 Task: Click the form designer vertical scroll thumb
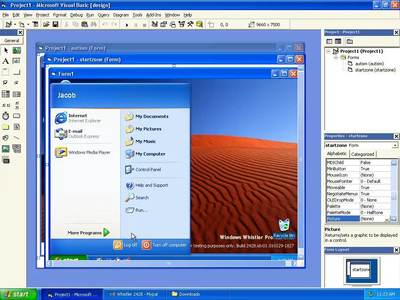click(x=301, y=160)
